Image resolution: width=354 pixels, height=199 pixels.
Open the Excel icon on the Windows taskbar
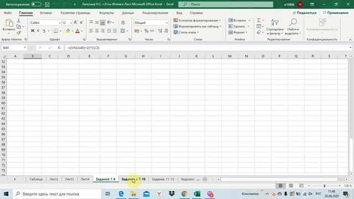pos(197,194)
